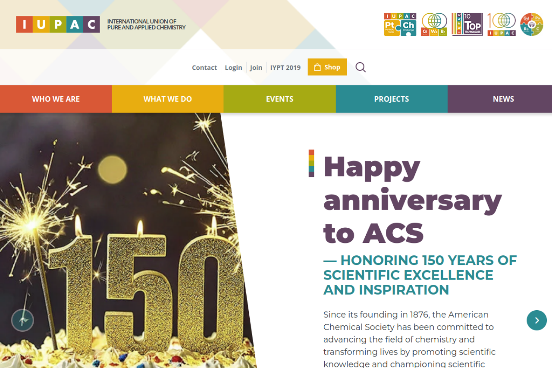The width and height of the screenshot is (552, 368).
Task: Visit the IYPT 2019 link
Action: click(285, 68)
